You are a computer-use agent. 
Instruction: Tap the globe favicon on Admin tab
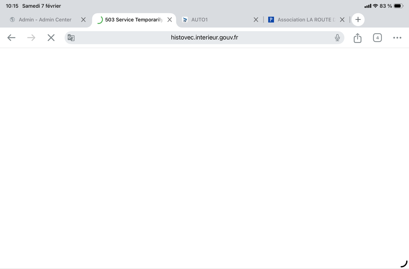point(12,19)
